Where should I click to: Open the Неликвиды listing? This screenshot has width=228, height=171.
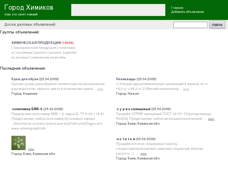(x=126, y=79)
